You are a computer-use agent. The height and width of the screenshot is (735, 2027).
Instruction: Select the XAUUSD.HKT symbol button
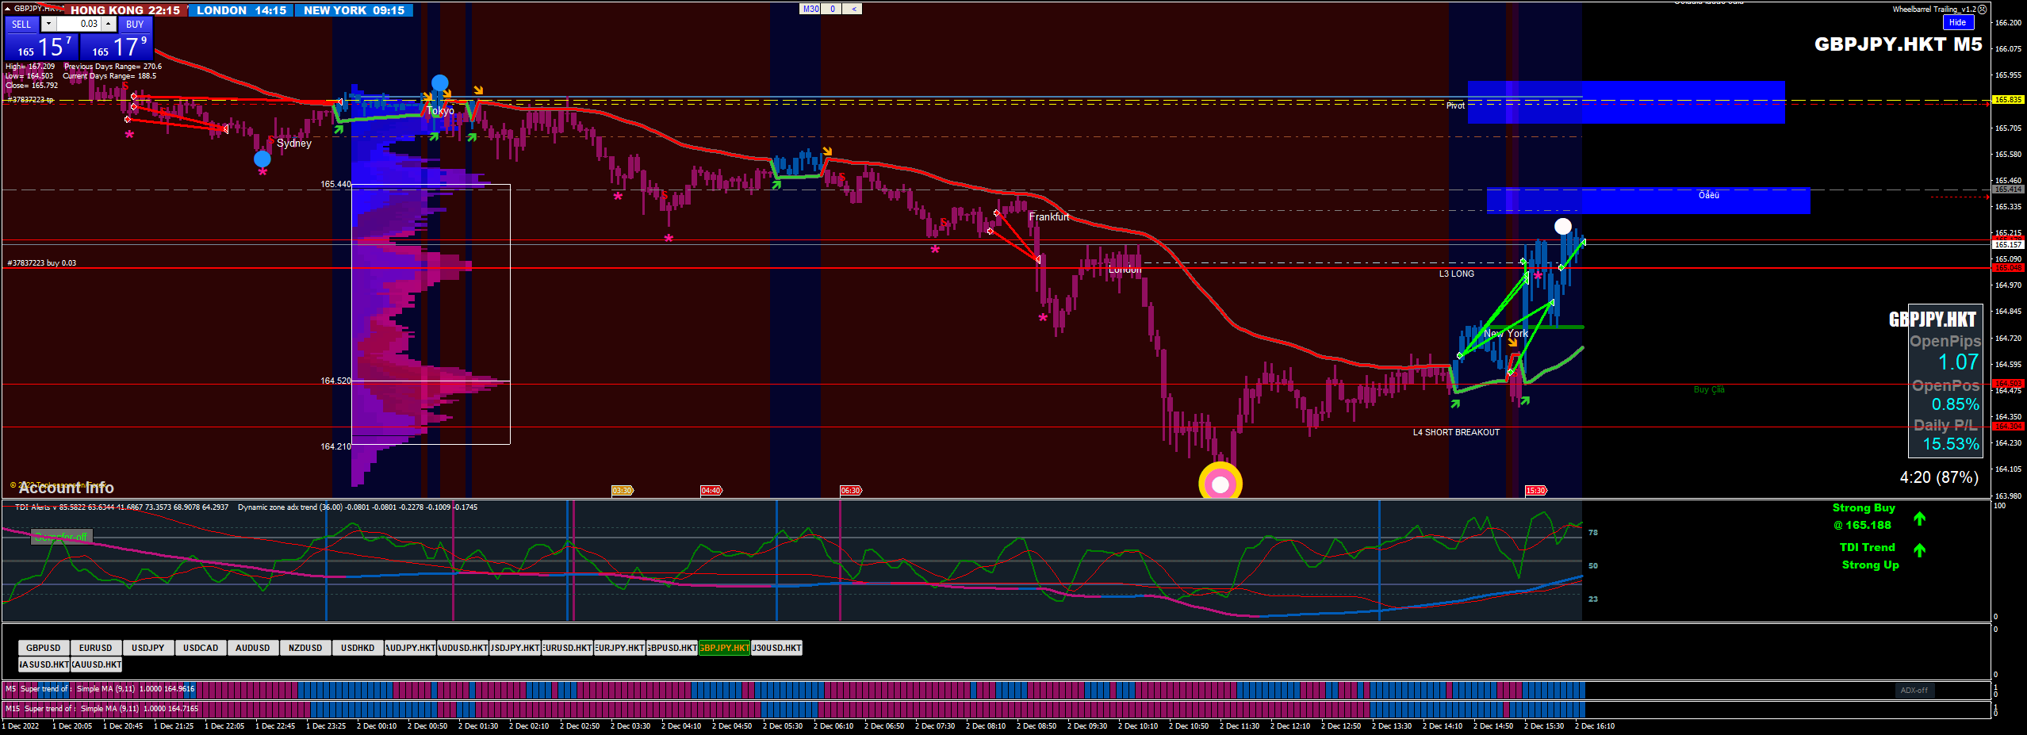click(96, 664)
